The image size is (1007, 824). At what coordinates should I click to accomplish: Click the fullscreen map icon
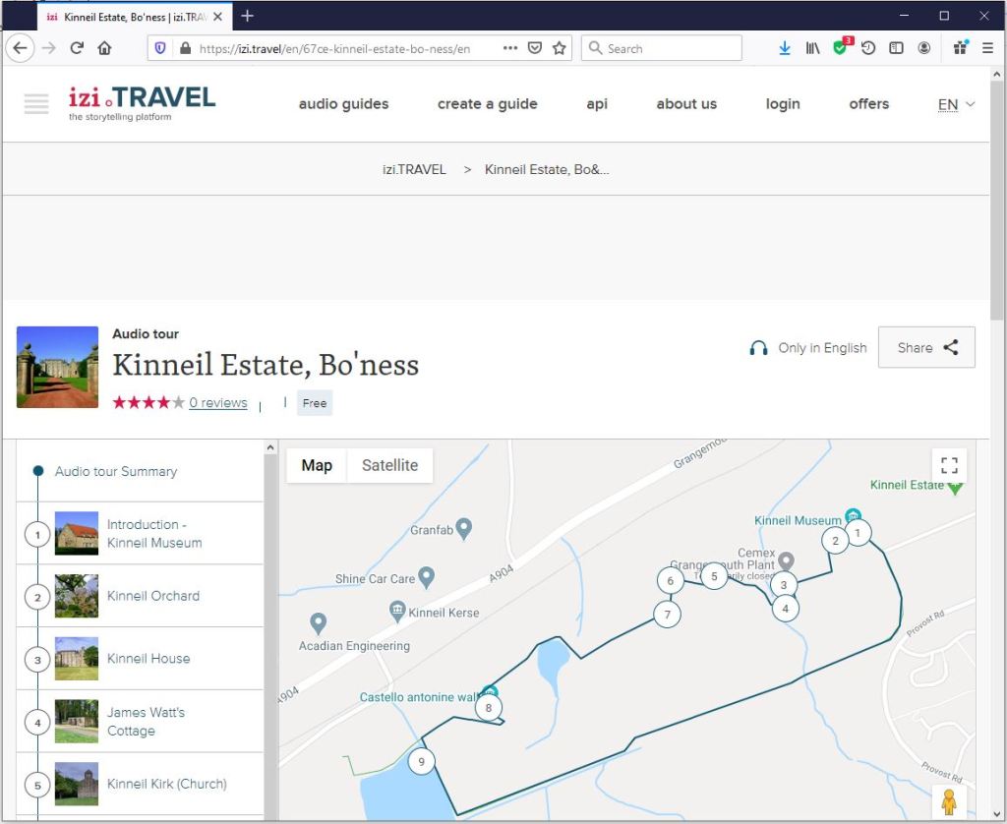(x=949, y=465)
